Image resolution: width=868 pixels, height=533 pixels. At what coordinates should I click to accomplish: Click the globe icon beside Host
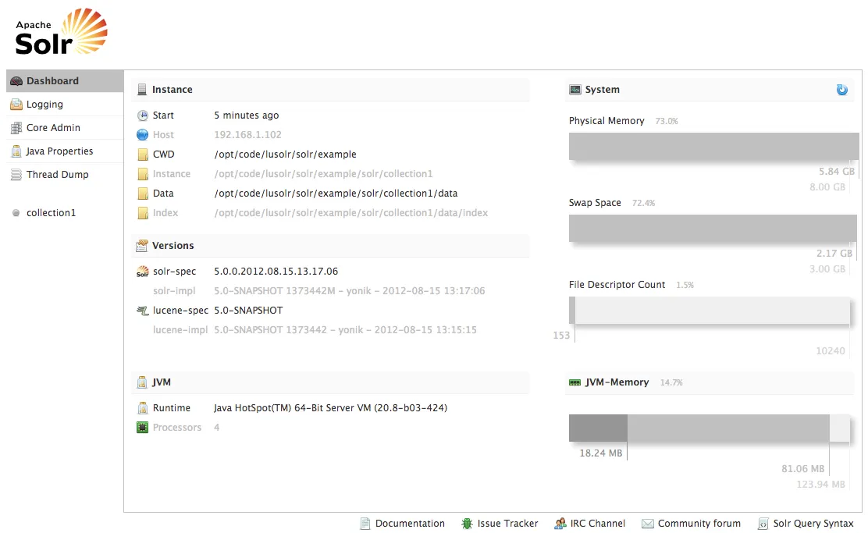point(142,134)
